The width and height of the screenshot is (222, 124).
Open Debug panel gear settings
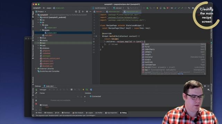click(205, 86)
